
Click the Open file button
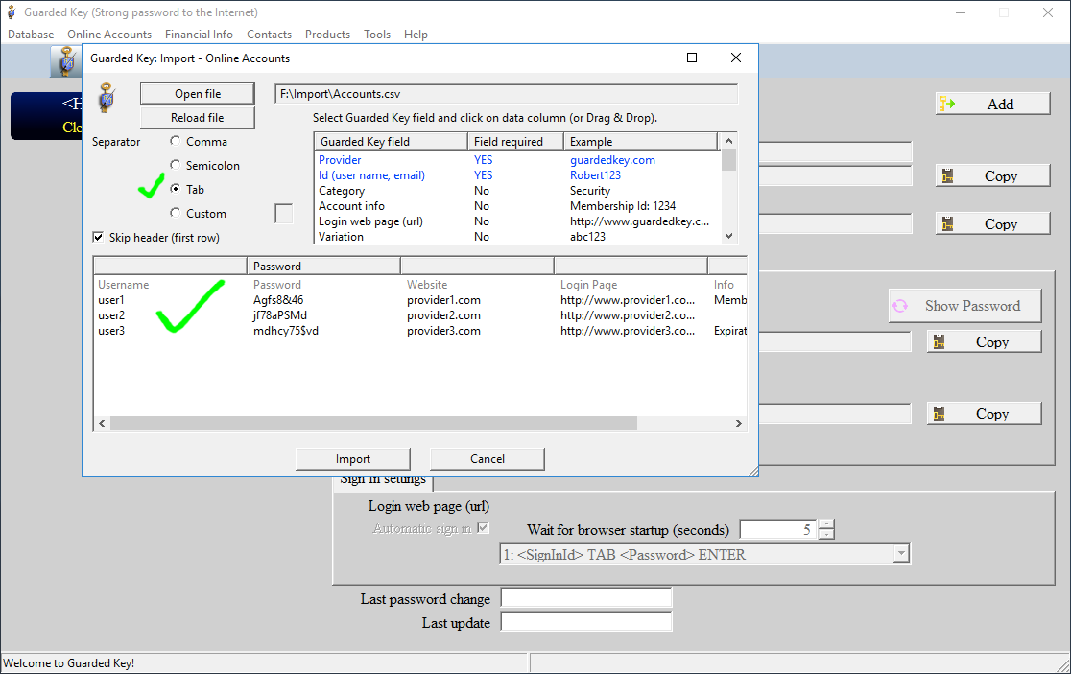pos(198,93)
